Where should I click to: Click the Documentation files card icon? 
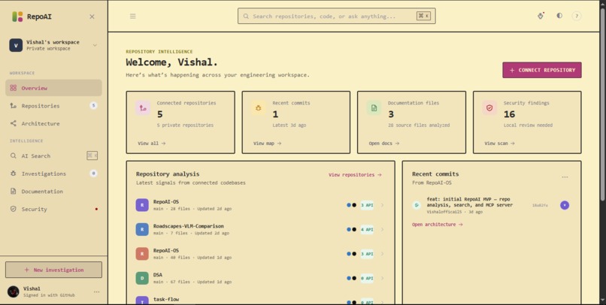374,108
